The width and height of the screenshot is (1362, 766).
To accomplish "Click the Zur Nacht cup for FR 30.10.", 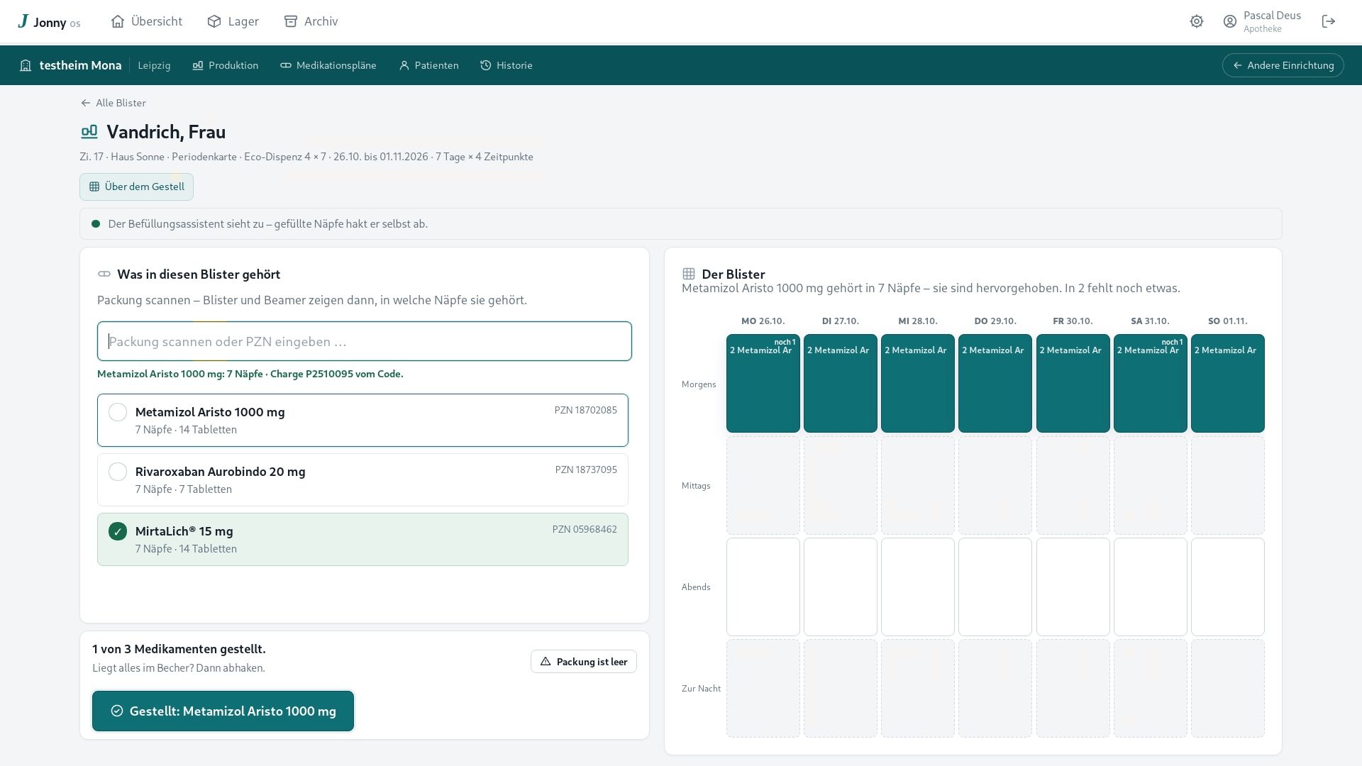I will click(x=1073, y=688).
